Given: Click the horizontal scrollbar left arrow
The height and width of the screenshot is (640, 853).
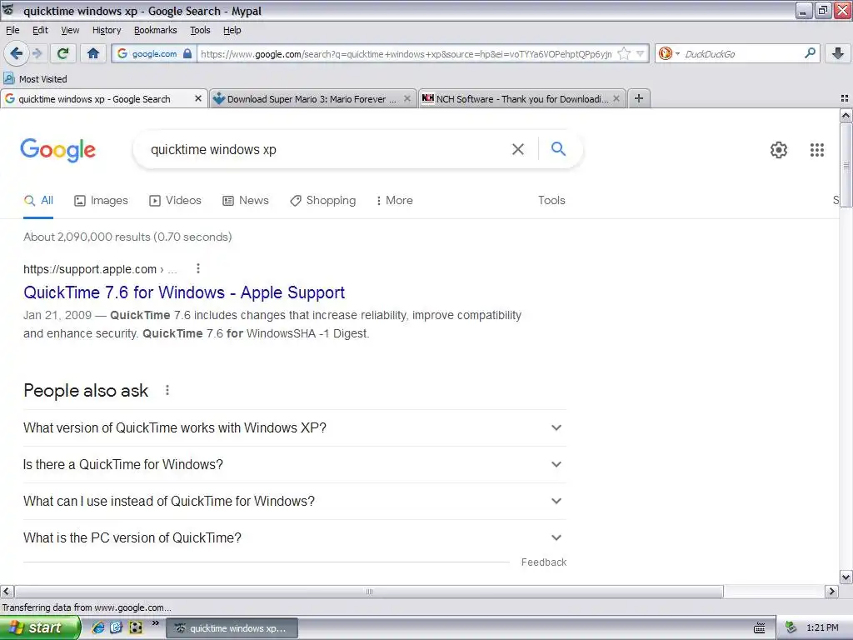Looking at the screenshot, I should 7,591.
